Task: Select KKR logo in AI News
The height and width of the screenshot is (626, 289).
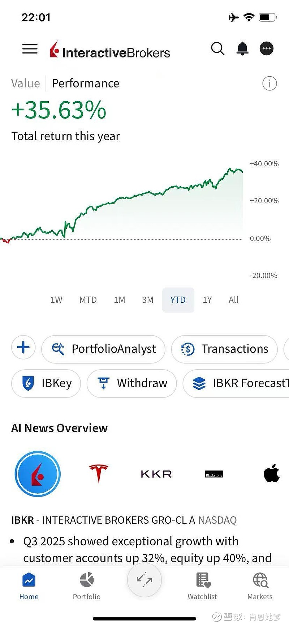Action: point(156,474)
